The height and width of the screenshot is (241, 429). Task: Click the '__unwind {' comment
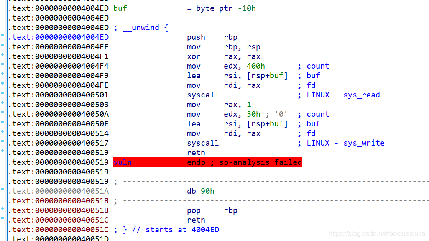pos(145,28)
